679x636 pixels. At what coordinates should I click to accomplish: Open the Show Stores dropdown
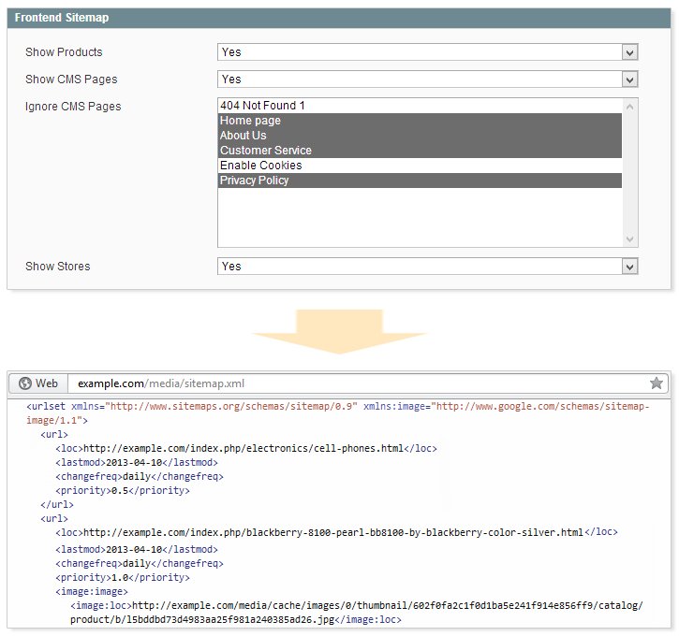(629, 267)
